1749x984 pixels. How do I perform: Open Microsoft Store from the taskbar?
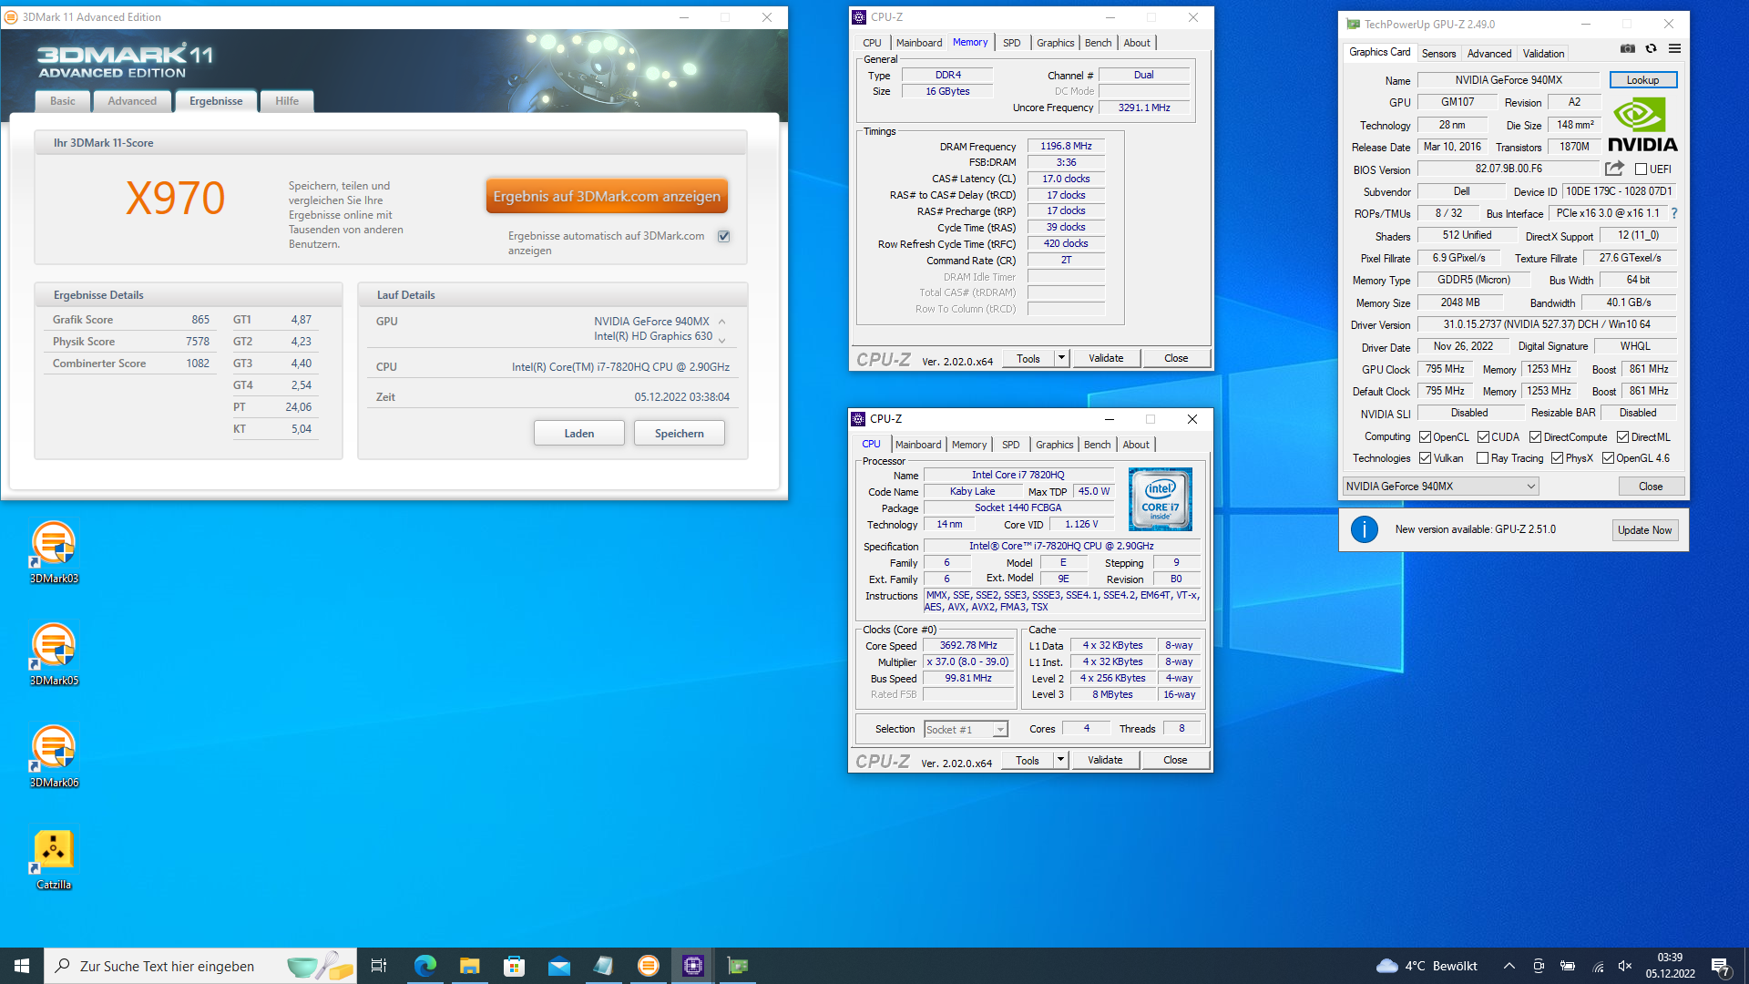[514, 966]
